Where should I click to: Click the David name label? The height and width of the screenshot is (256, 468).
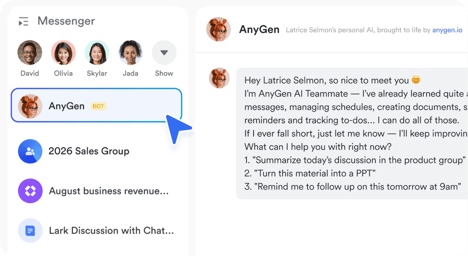coord(30,73)
